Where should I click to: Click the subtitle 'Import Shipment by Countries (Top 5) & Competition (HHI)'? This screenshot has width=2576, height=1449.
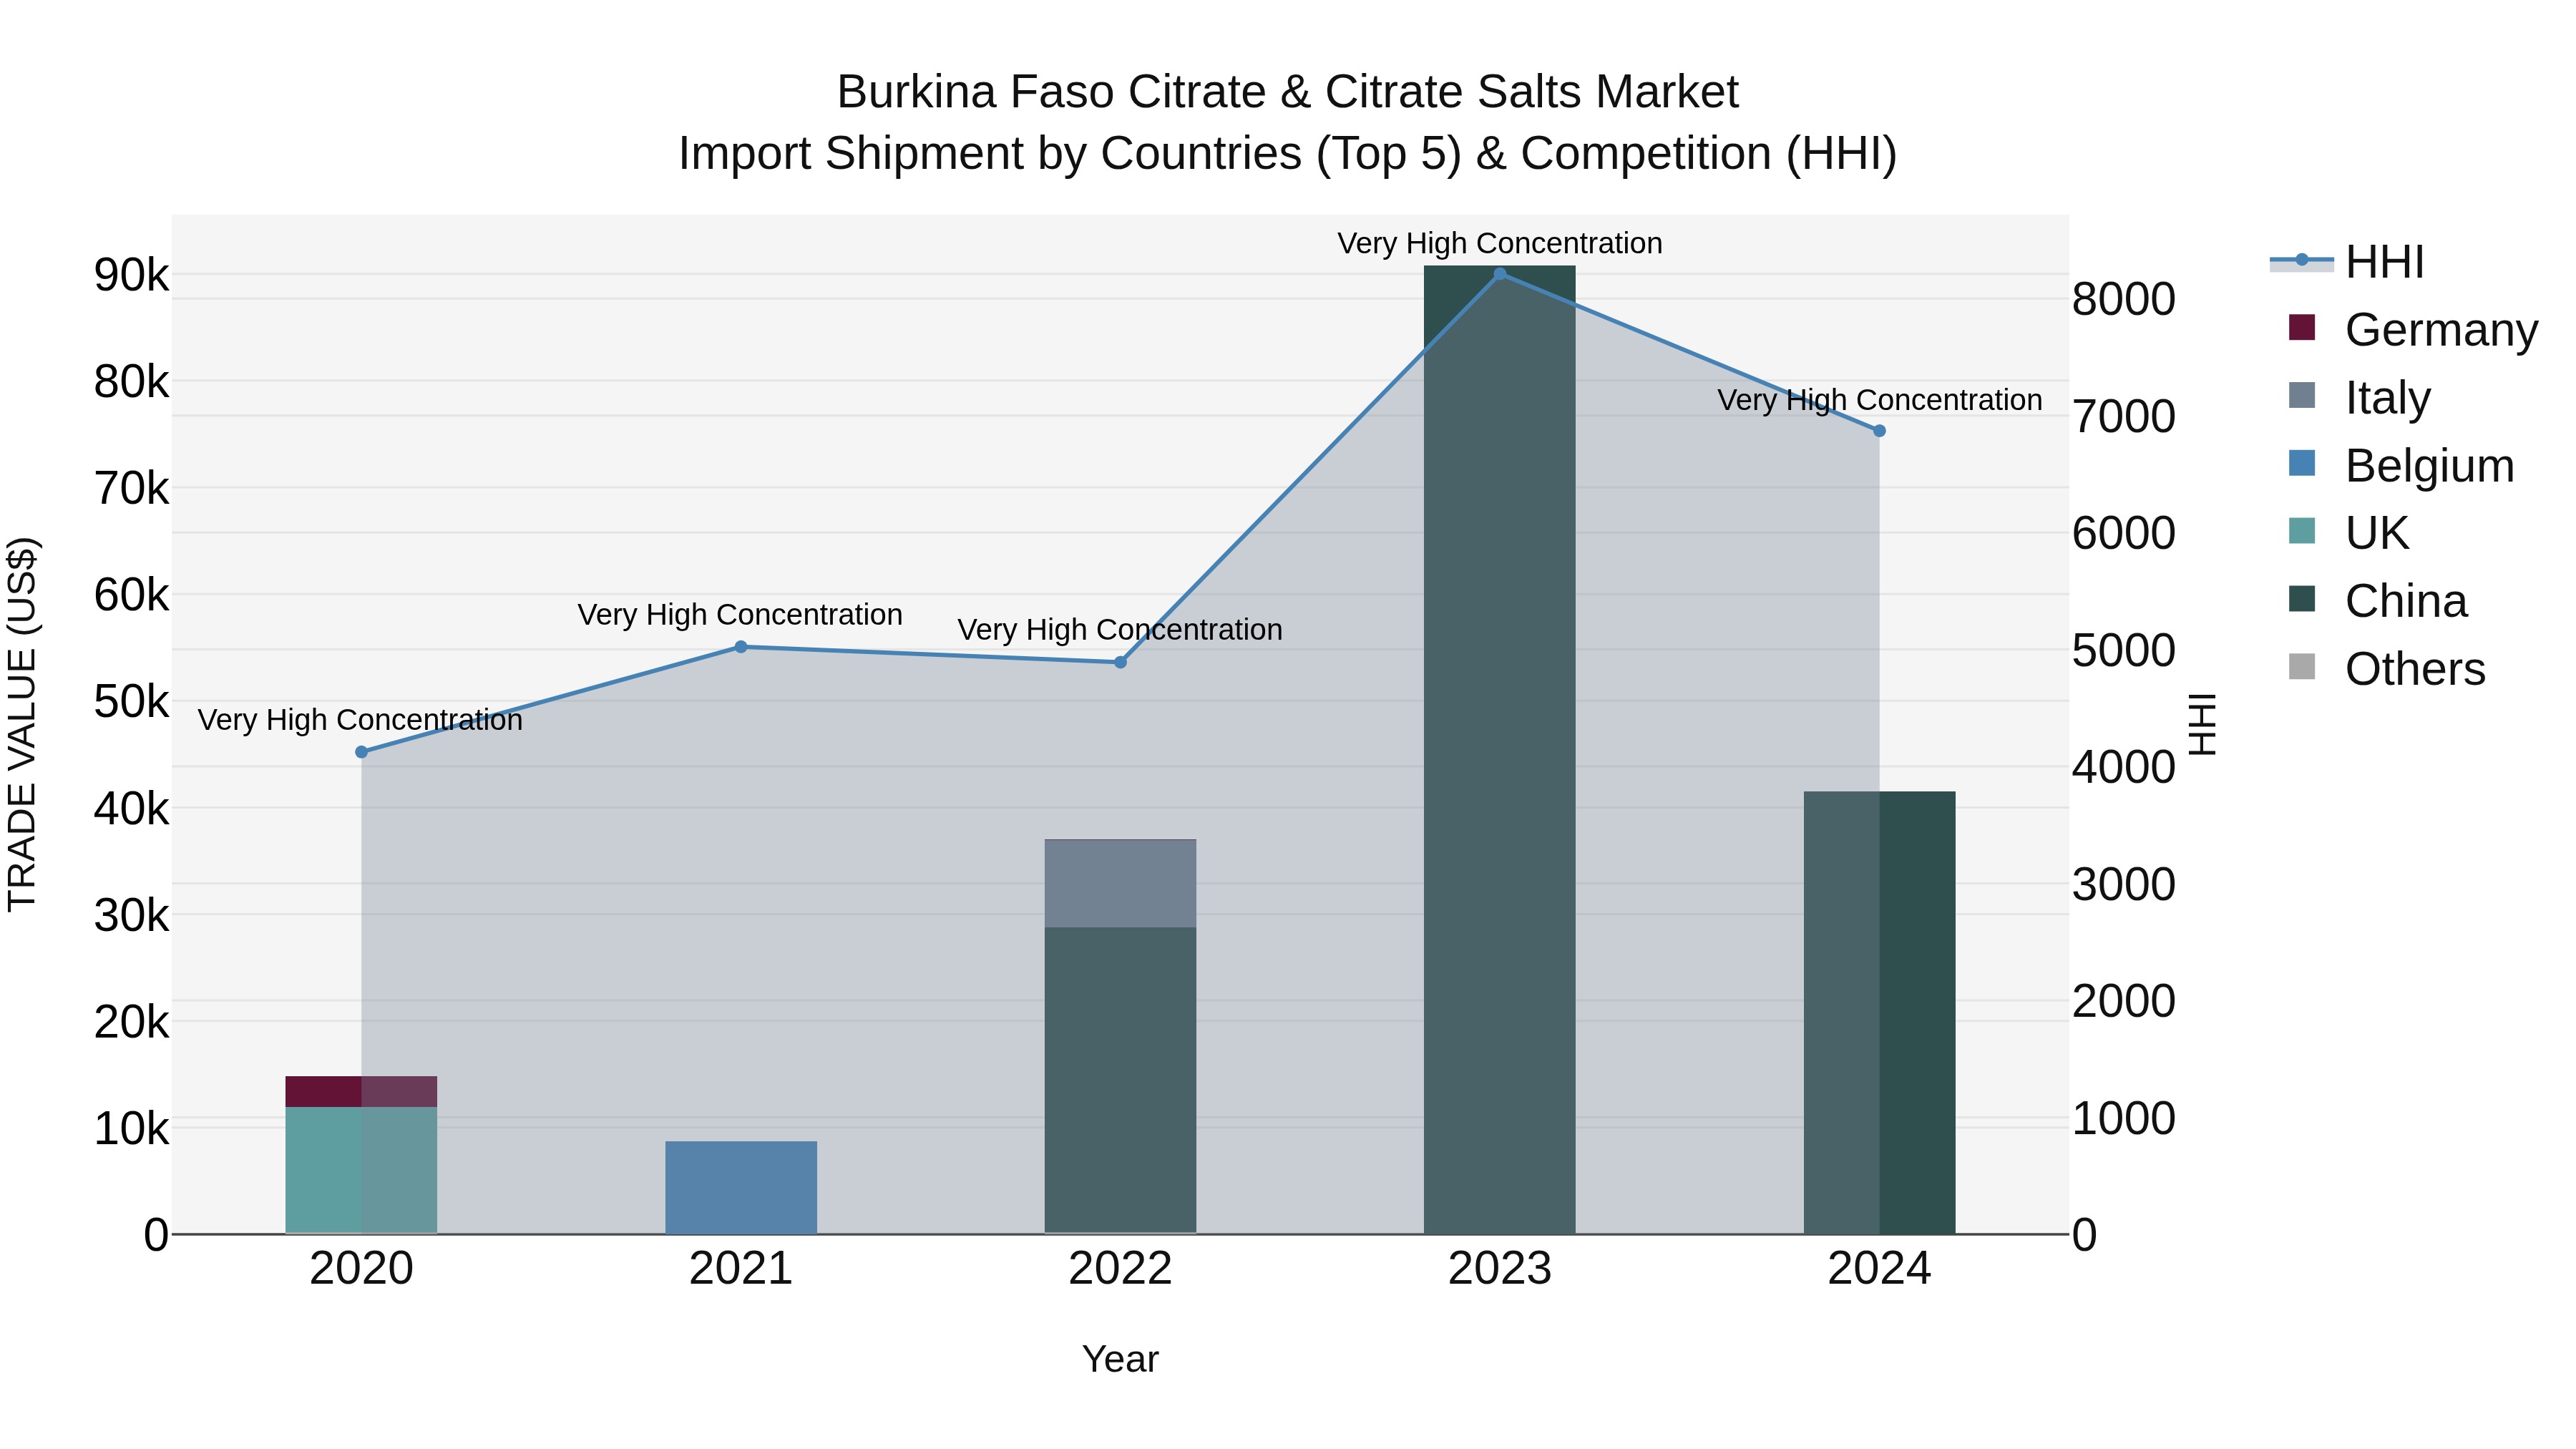pos(1288,154)
